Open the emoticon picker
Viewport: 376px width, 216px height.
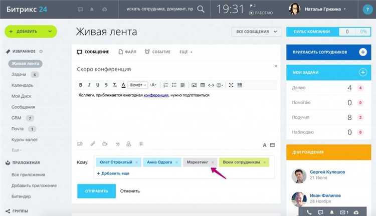(x=220, y=85)
